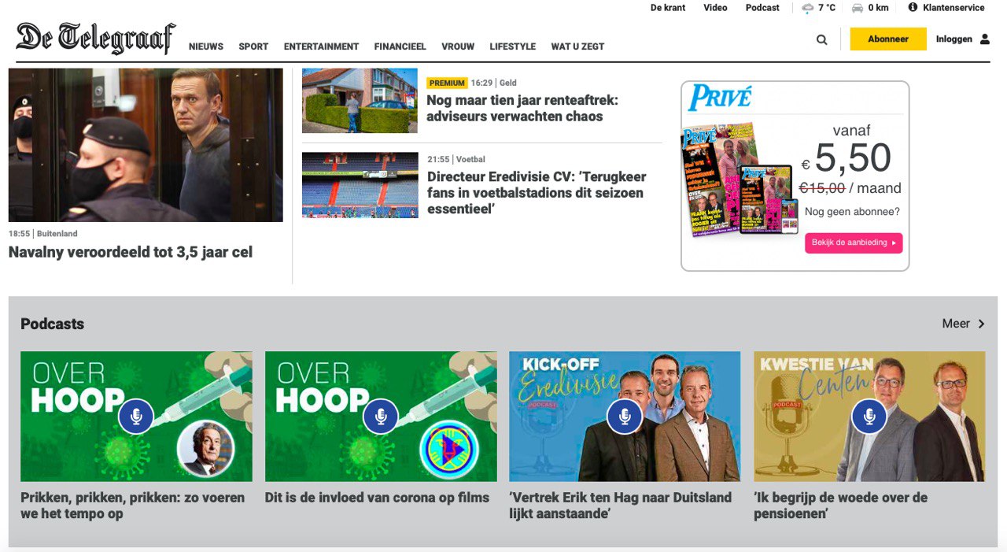Screen dimensions: 1007x552
Task: Click the Meer link in Podcasts
Action: [956, 324]
